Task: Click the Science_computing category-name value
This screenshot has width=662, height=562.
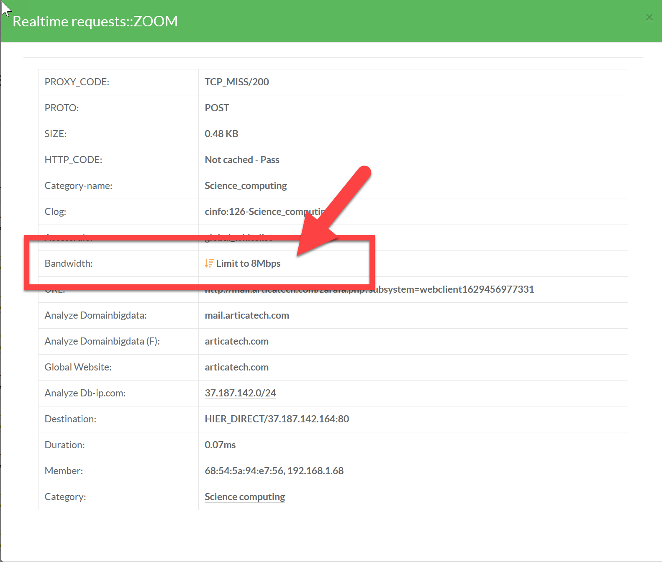Action: (x=246, y=186)
